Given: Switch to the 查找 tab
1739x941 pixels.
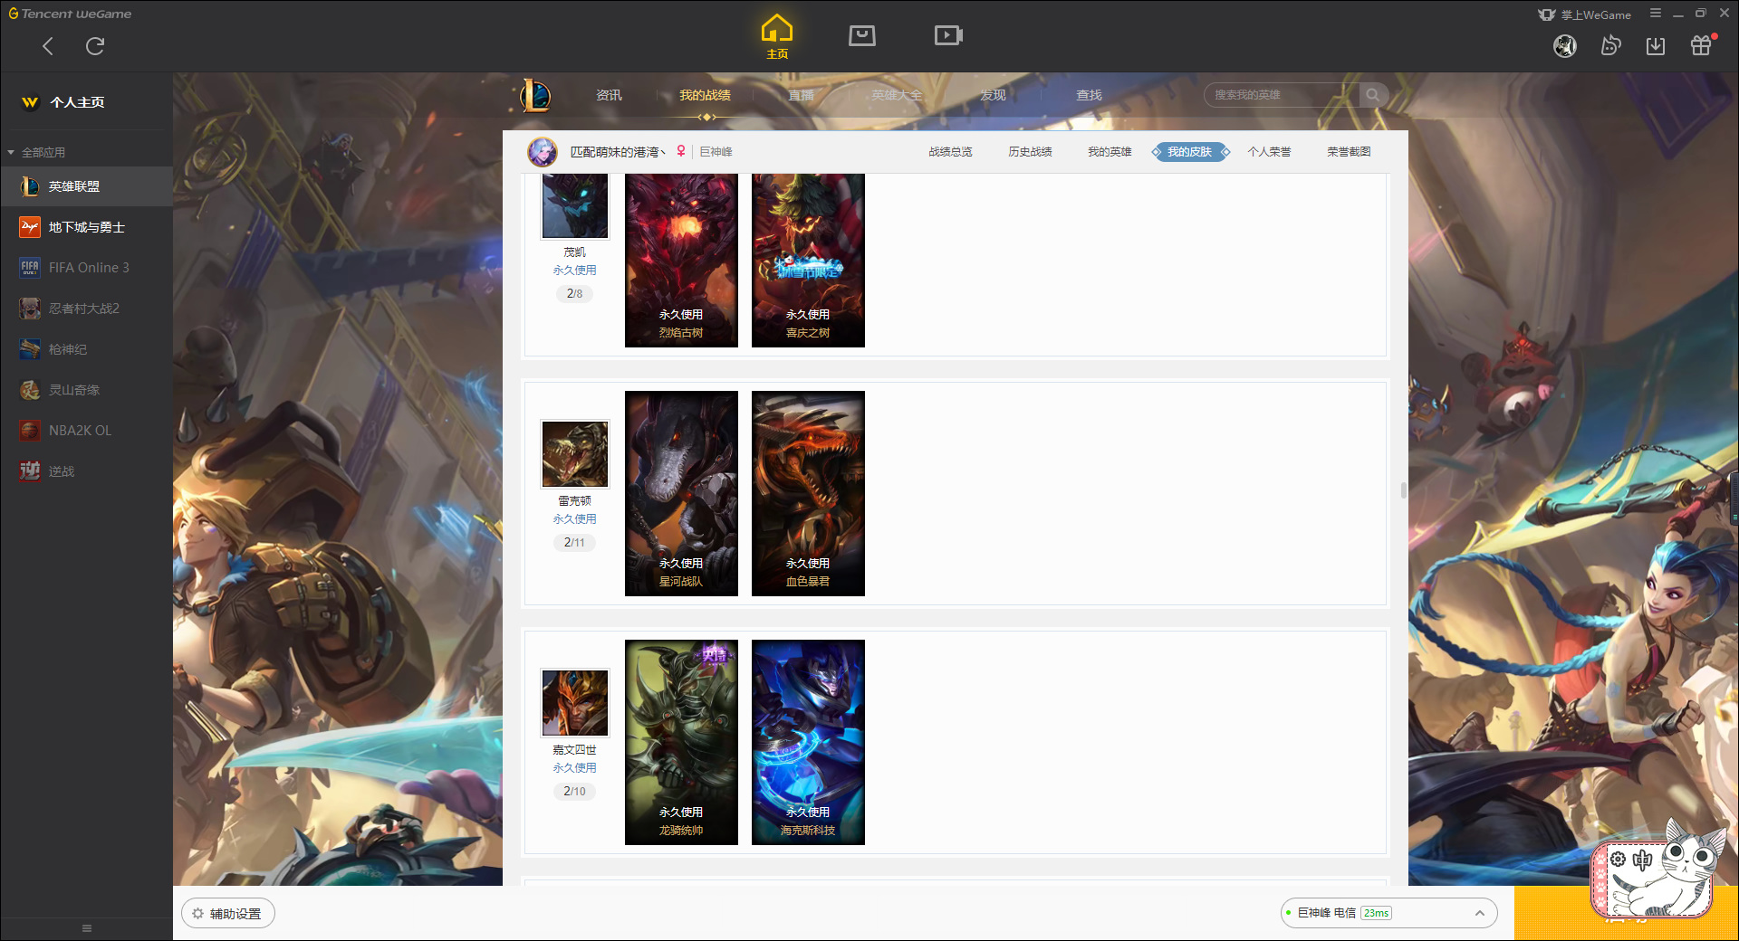Looking at the screenshot, I should tap(1089, 95).
